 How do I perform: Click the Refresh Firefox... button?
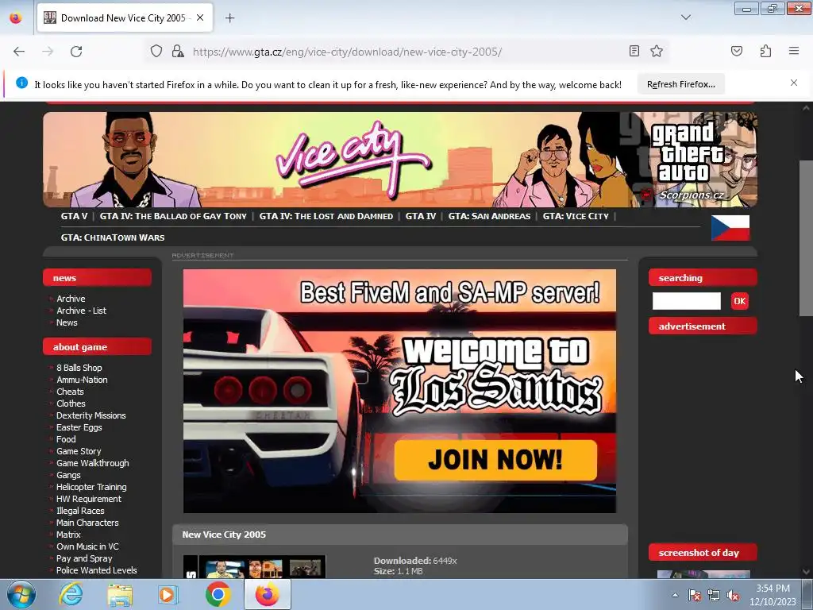tap(680, 84)
